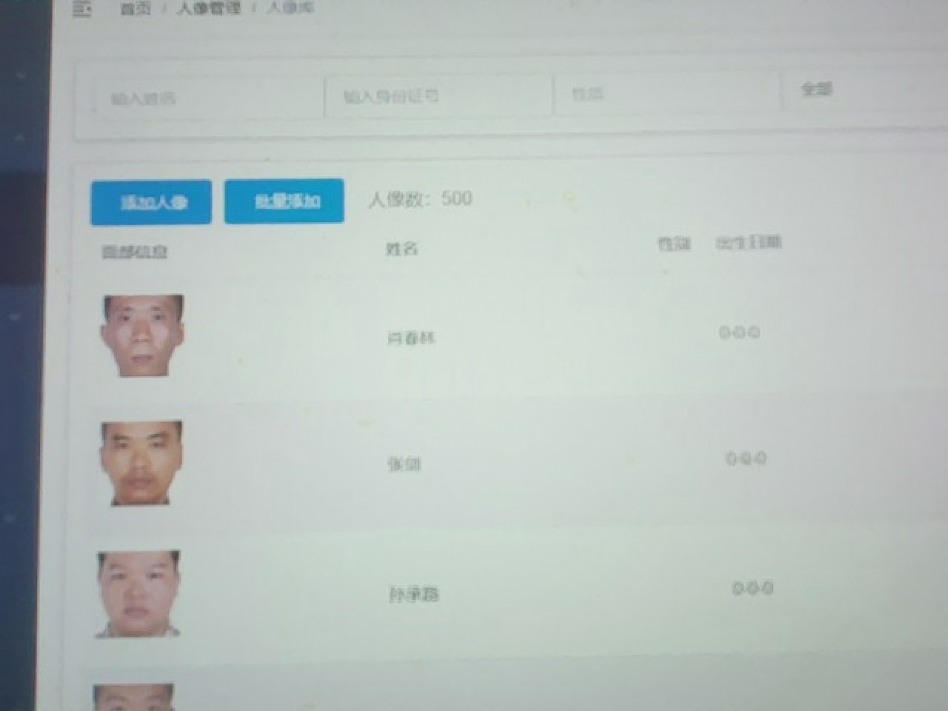Click the 面部信息 column header
The width and height of the screenshot is (948, 711).
135,253
